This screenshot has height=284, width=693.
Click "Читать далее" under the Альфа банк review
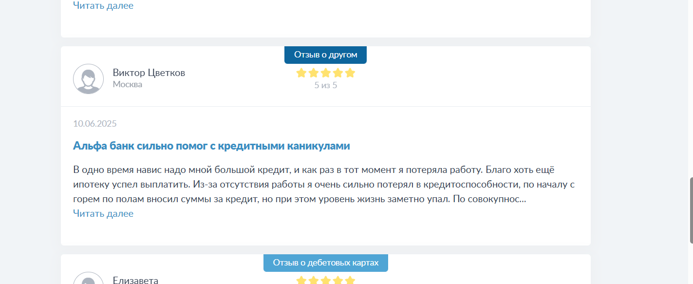103,213
